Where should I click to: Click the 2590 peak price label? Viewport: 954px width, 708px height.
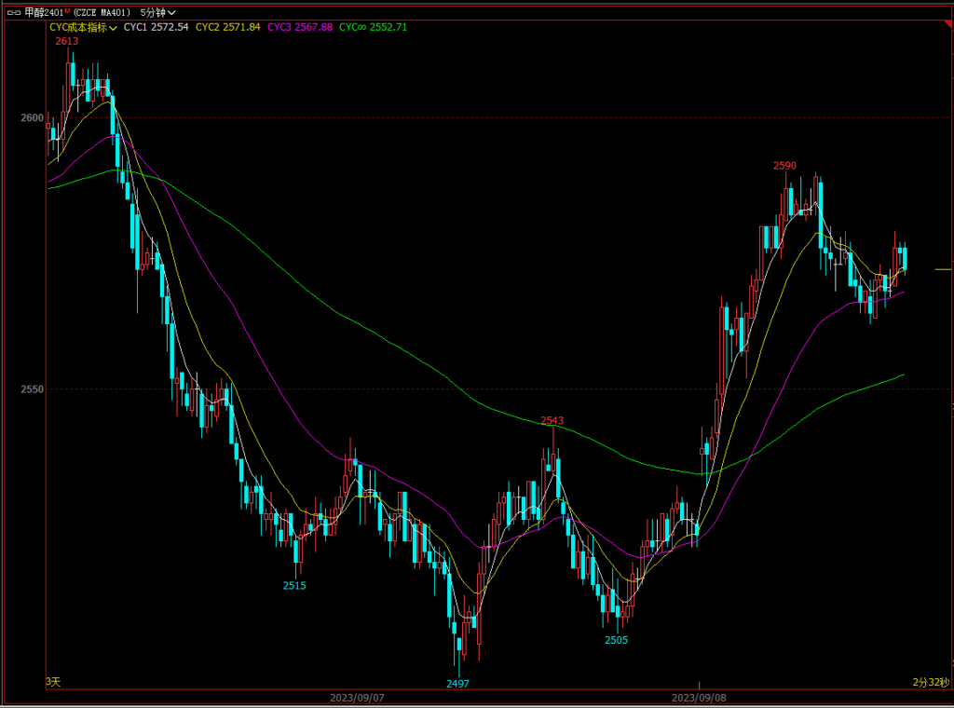coord(784,165)
